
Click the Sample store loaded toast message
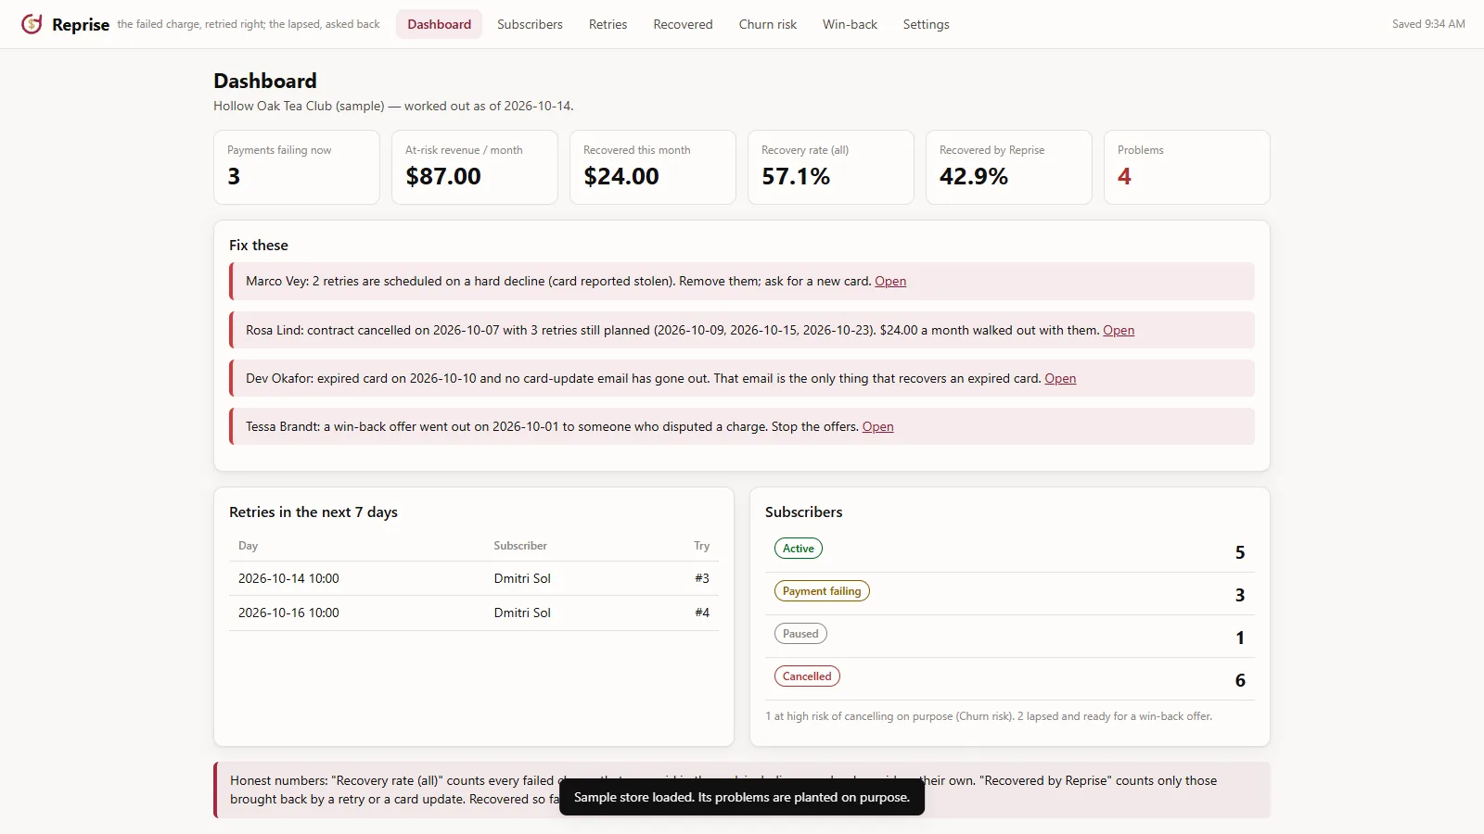pyautogui.click(x=742, y=797)
